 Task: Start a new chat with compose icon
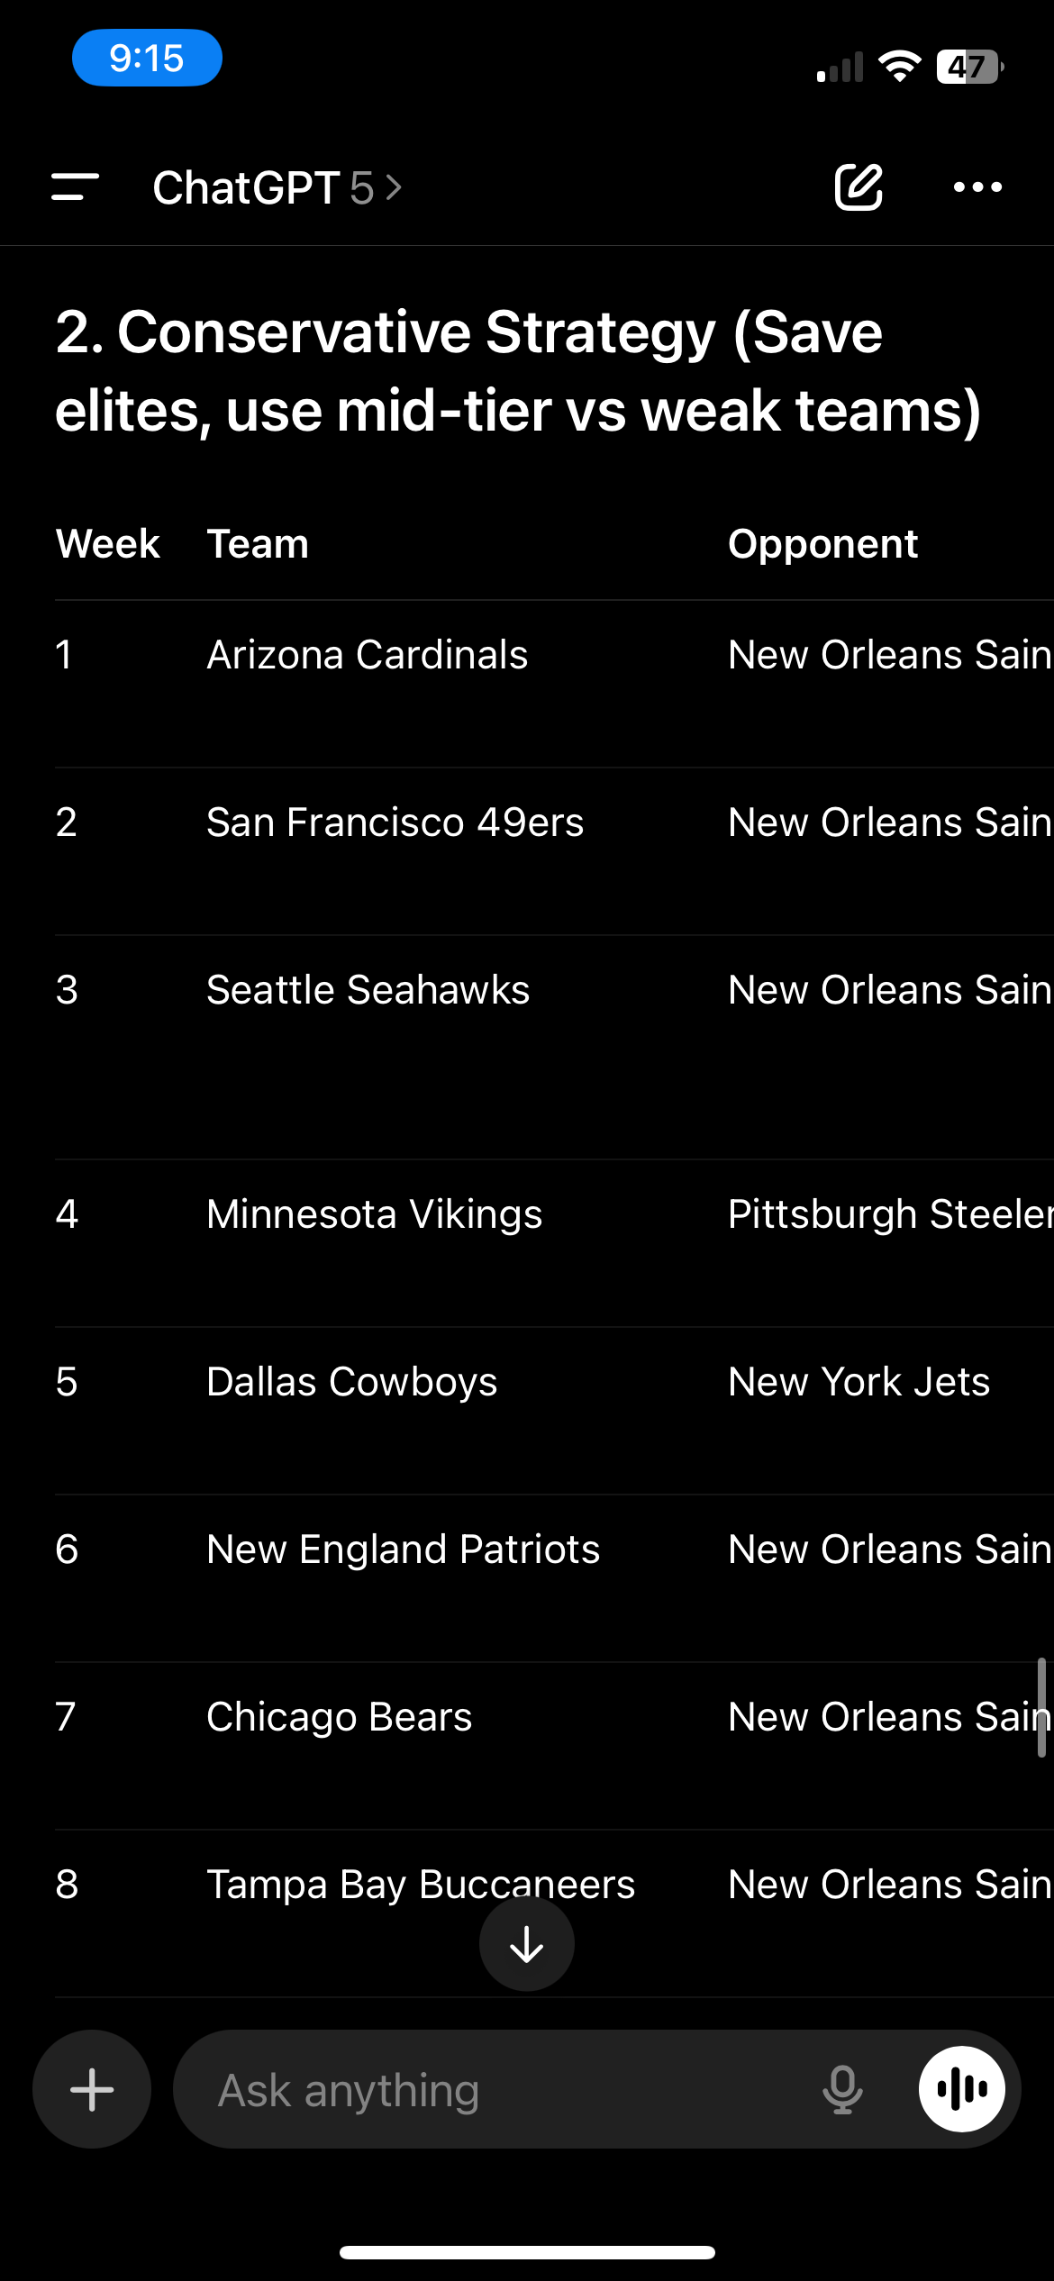tap(859, 187)
